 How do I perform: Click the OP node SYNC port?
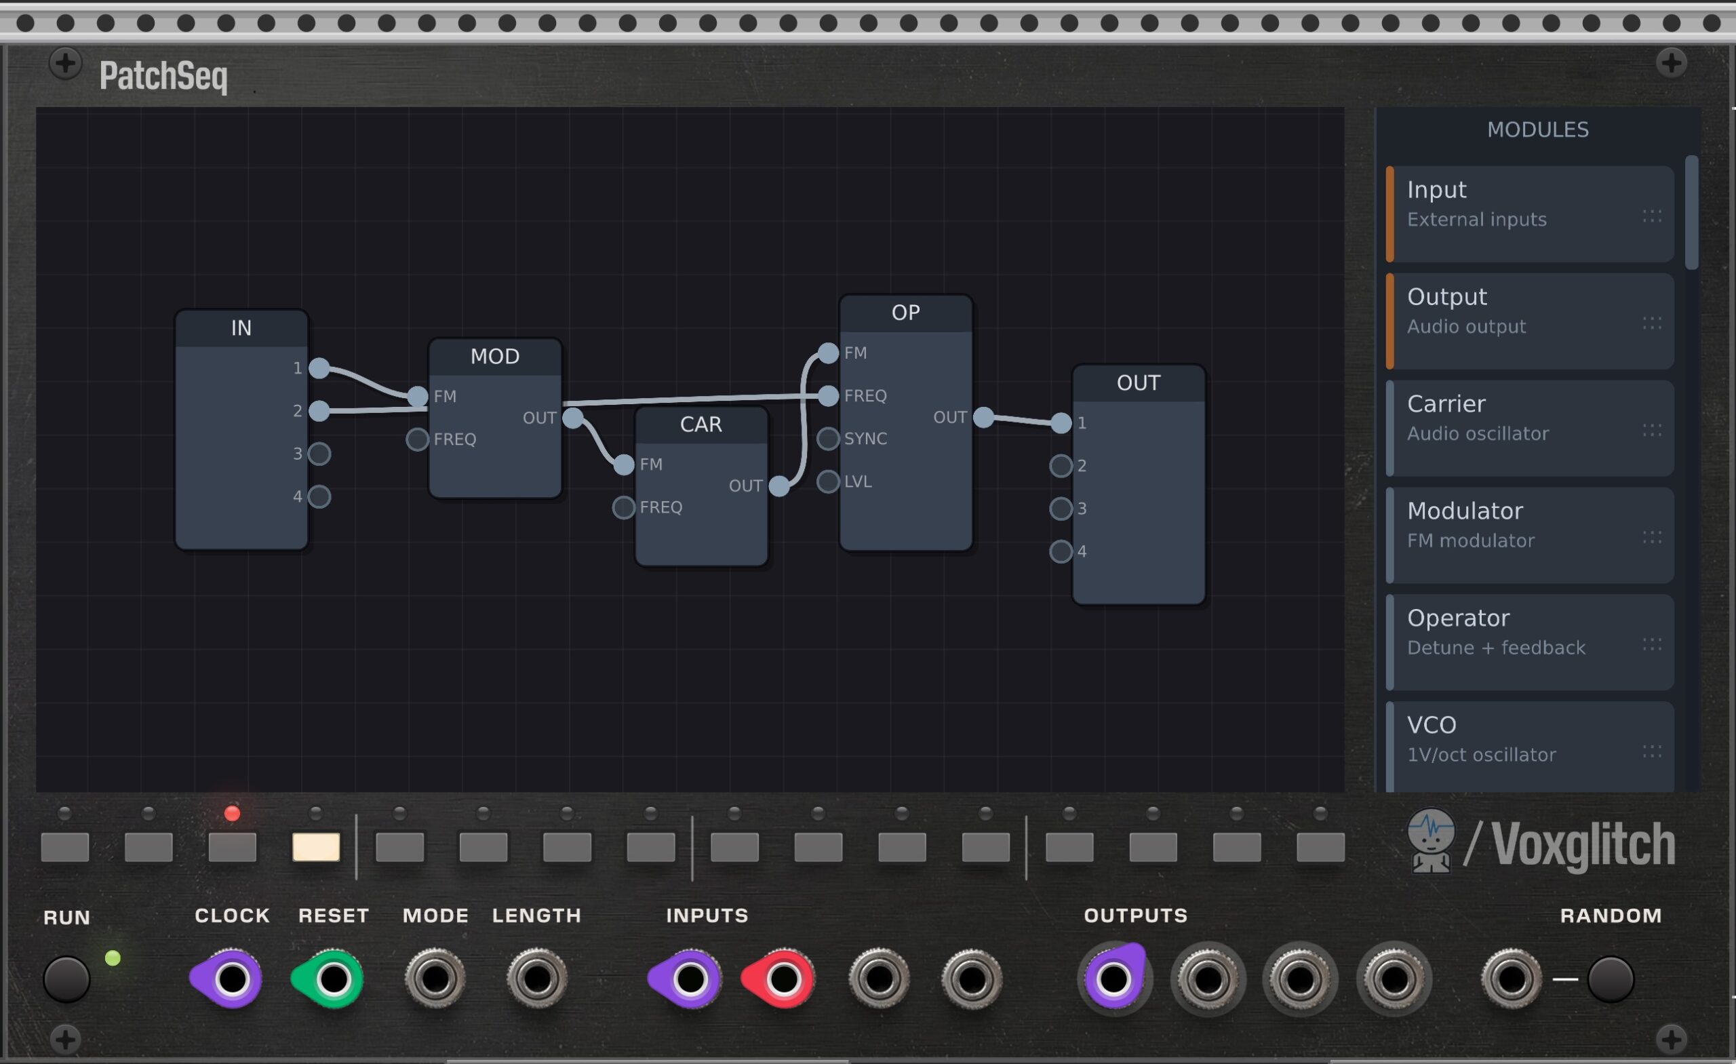[828, 439]
